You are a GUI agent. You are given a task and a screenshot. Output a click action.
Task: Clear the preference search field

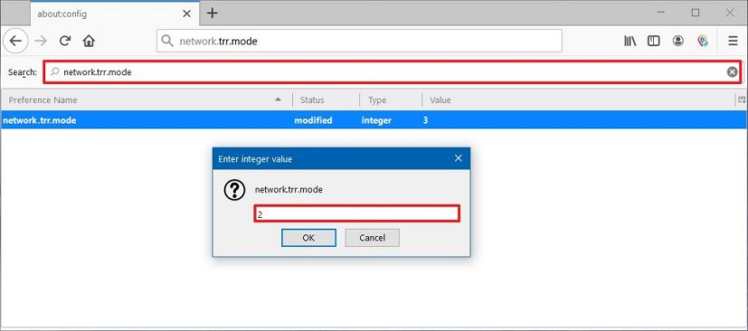[732, 72]
